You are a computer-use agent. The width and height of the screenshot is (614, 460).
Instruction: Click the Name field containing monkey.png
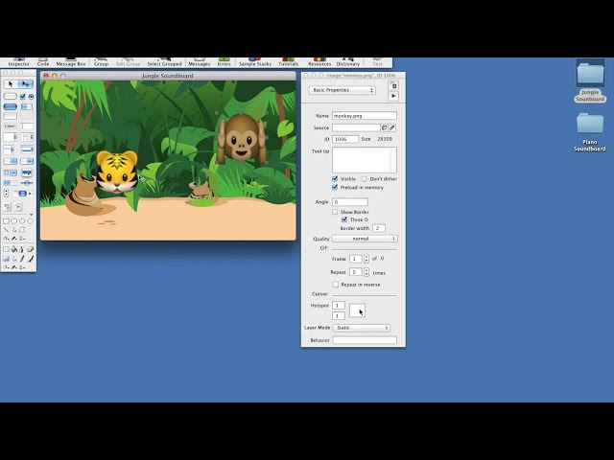pyautogui.click(x=365, y=116)
